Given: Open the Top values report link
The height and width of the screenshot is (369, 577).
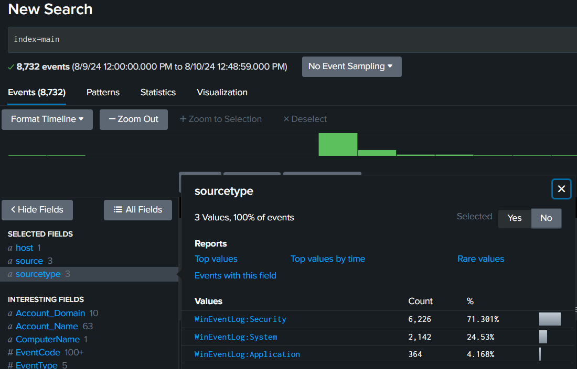Looking at the screenshot, I should click(216, 259).
